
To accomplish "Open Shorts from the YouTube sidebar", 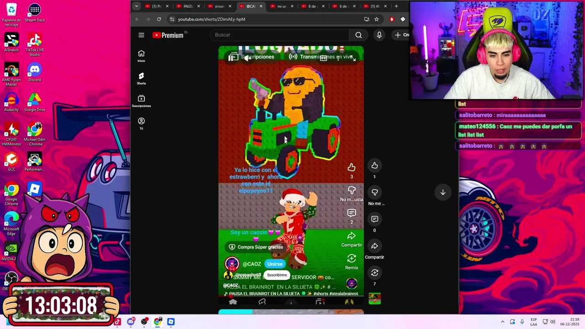I will coord(141,79).
